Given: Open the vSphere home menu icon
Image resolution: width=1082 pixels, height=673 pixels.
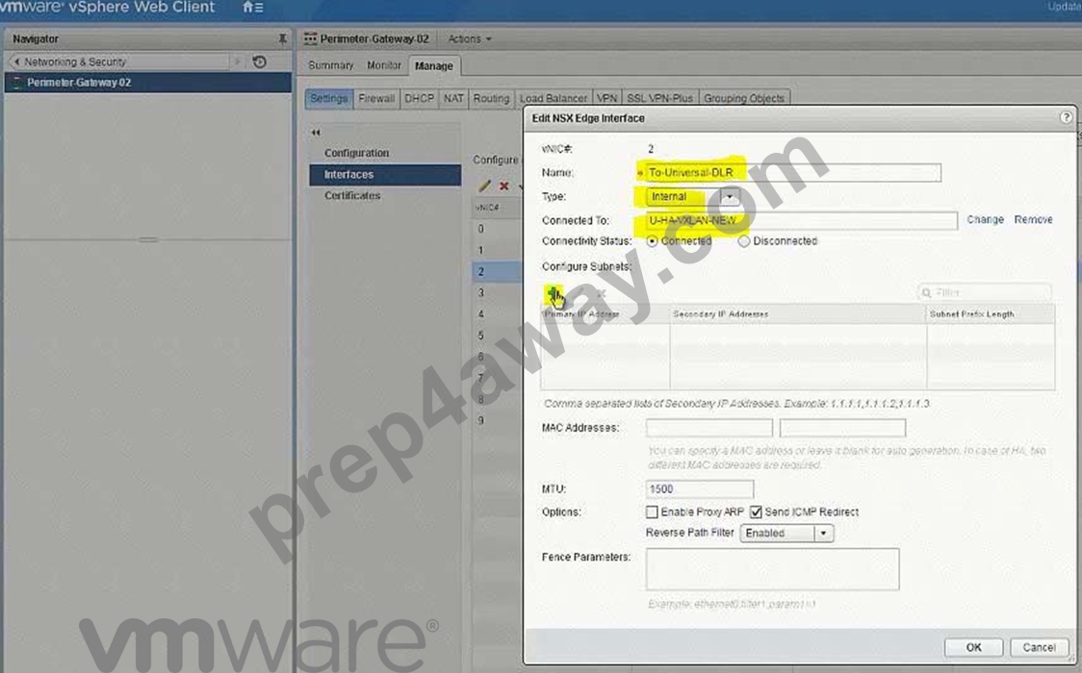Looking at the screenshot, I should point(252,8).
